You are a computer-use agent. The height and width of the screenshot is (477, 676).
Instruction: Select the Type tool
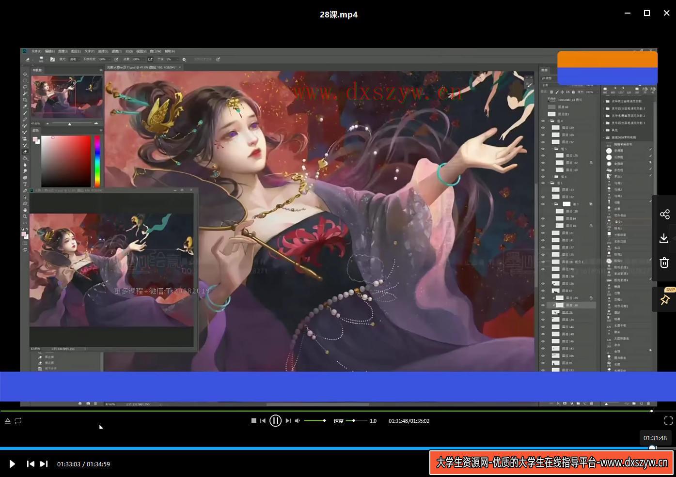pos(25,184)
